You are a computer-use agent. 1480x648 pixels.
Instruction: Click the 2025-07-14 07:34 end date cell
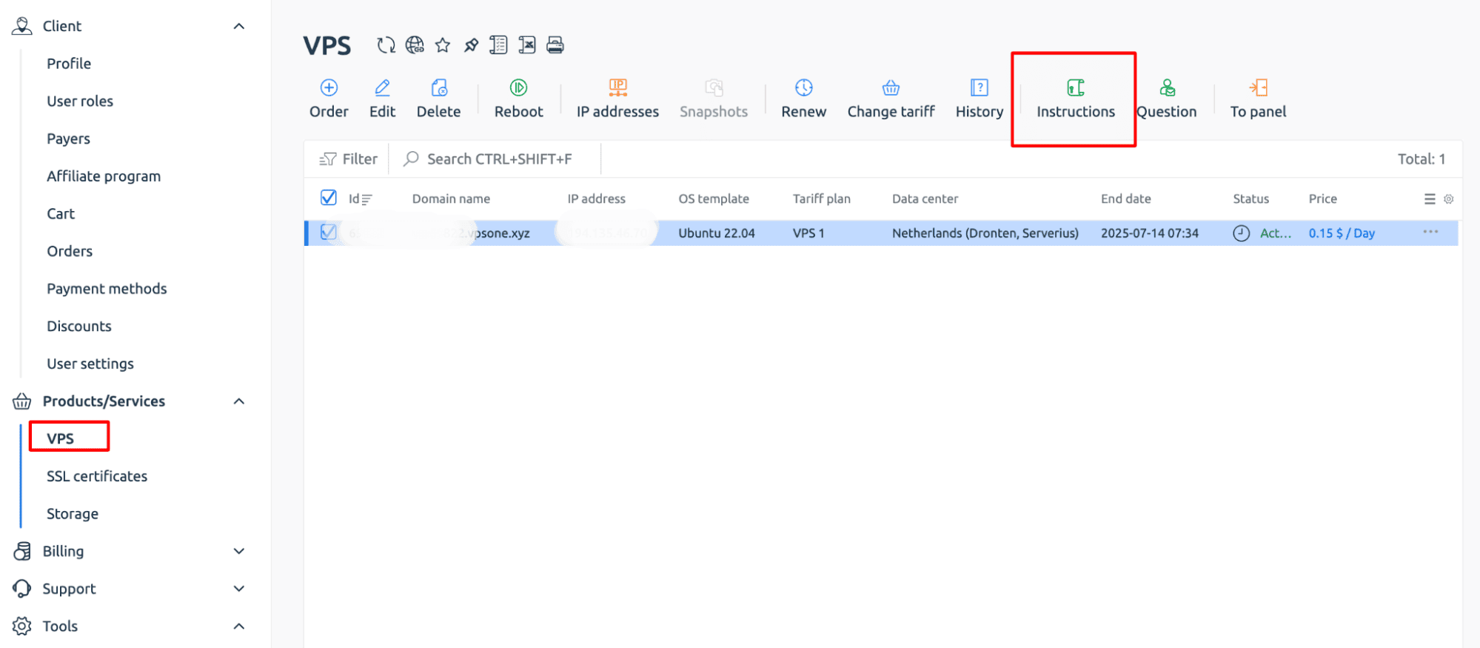click(x=1150, y=233)
